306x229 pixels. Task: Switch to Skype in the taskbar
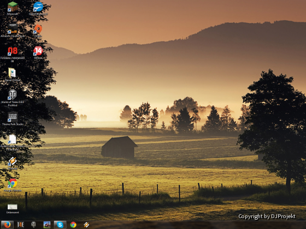[60, 225]
